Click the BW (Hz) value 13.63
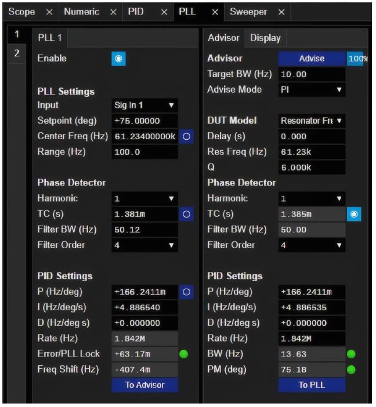Viewport: 376px width, 407px height. [312, 354]
